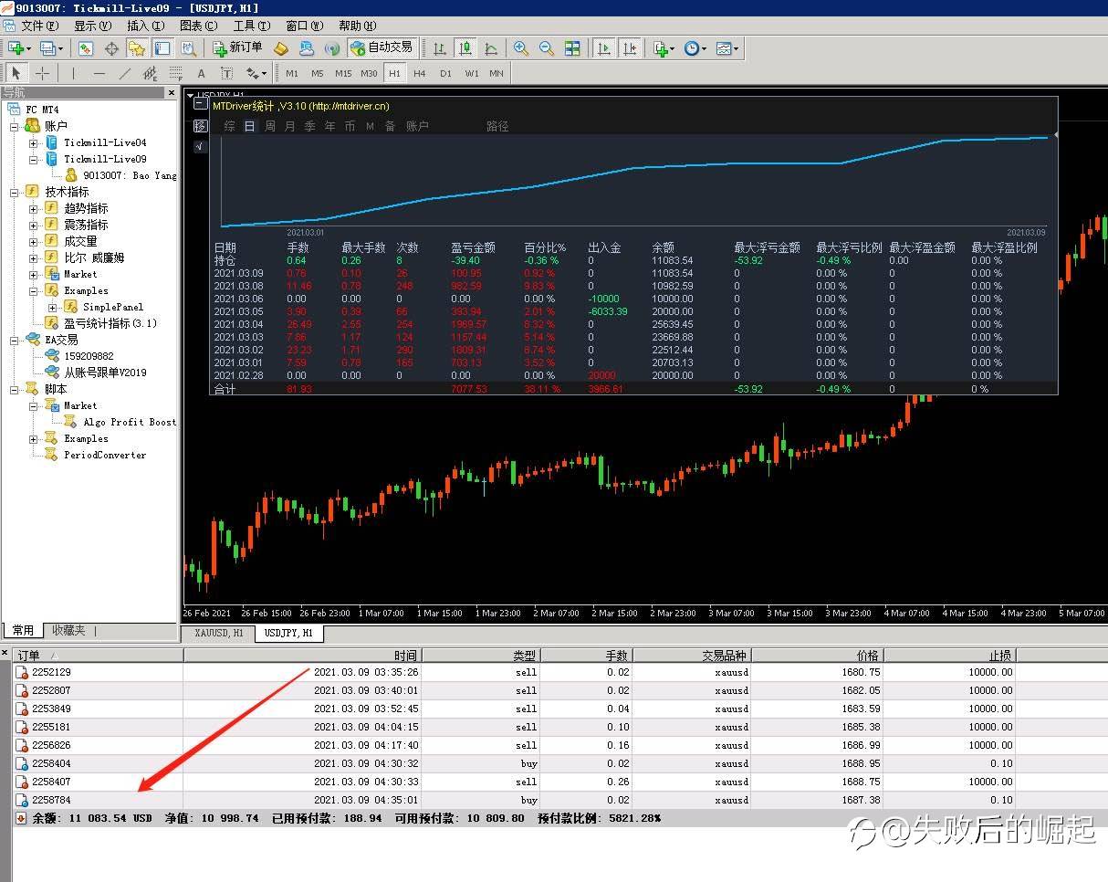Sort orders by 时间 column header
1108x882 pixels.
301,656
